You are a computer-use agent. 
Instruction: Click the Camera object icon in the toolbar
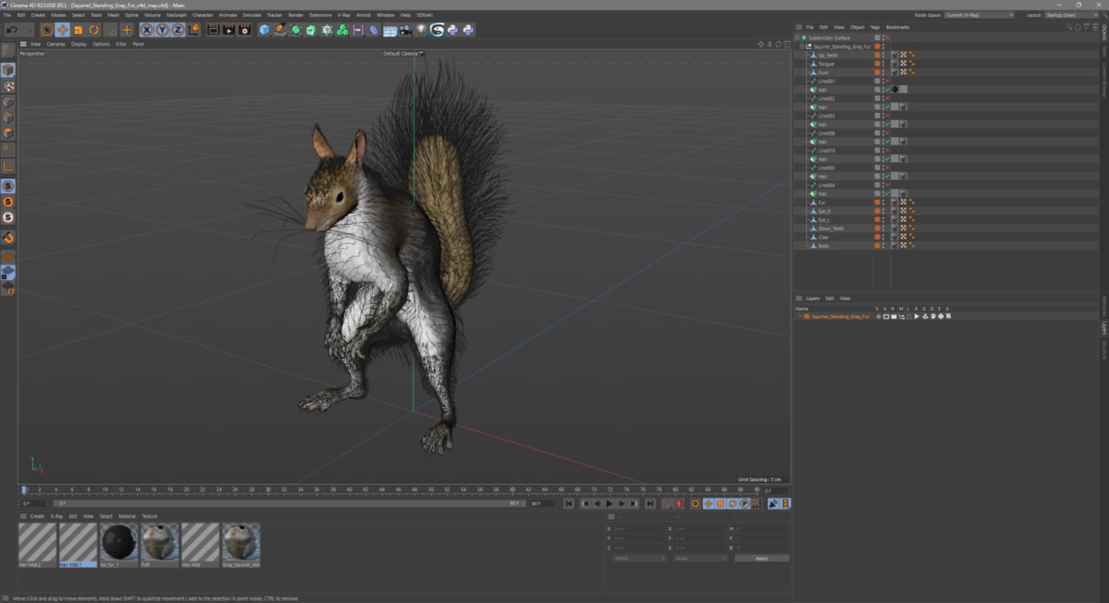pos(405,30)
